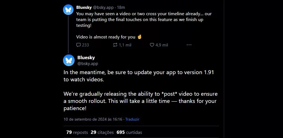
Task: Click the @bsky.app handle under the main author name
Action: click(88, 64)
